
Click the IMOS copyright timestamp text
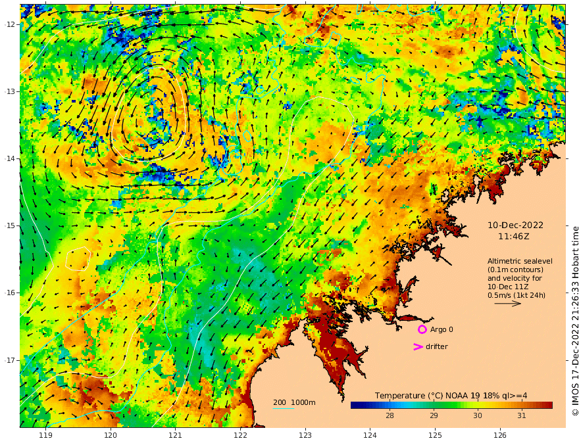(575, 321)
